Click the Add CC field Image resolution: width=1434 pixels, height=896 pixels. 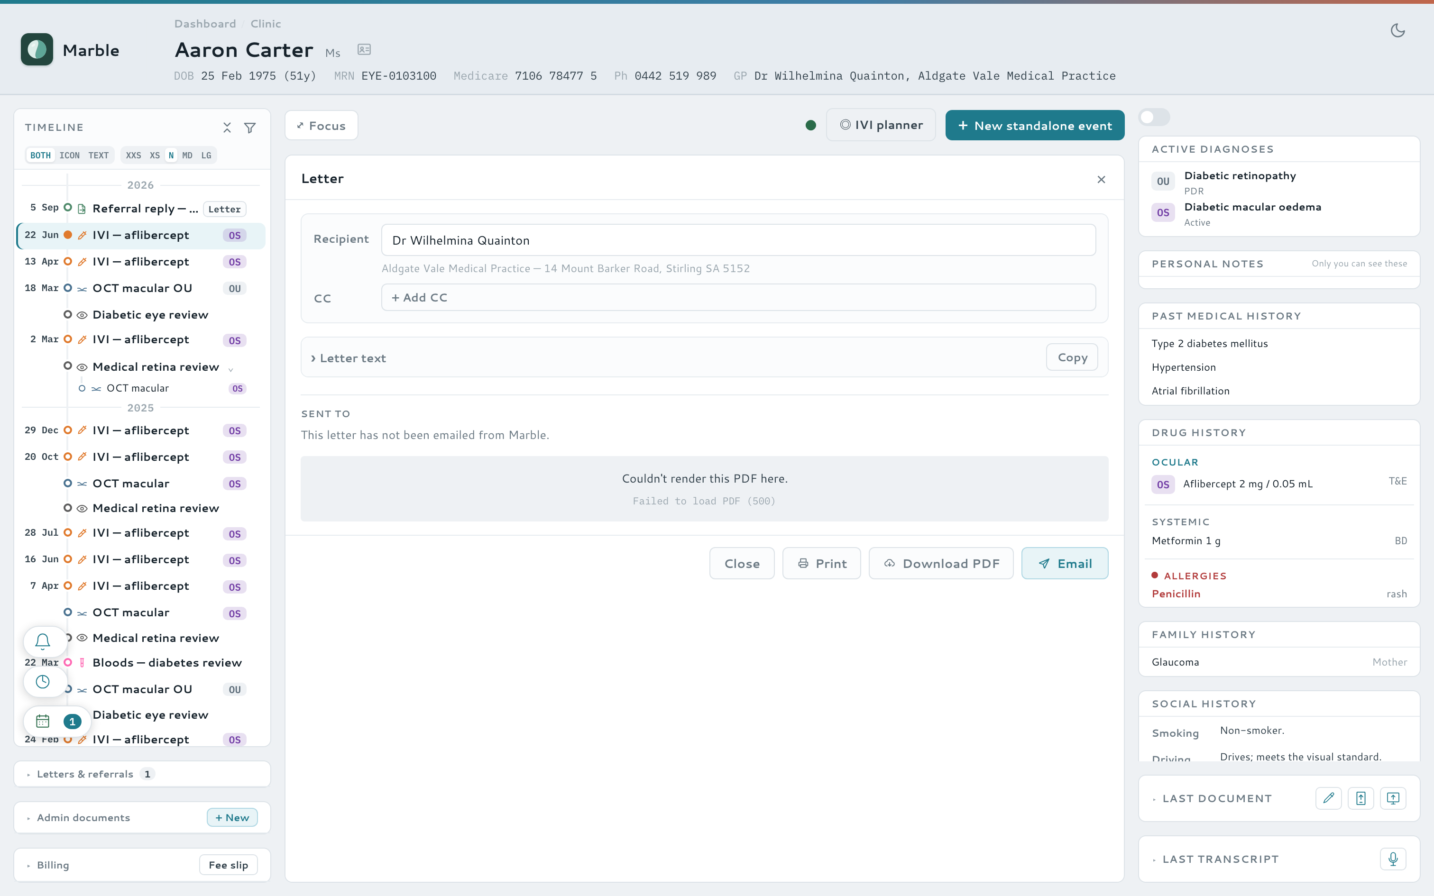pos(738,298)
